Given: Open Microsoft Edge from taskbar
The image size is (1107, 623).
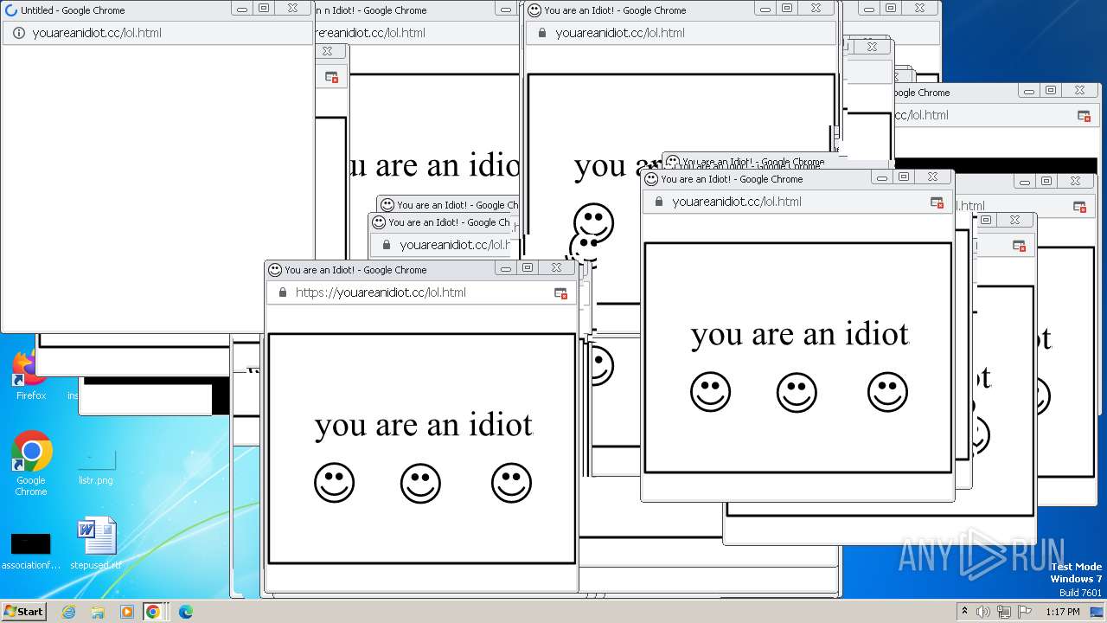Looking at the screenshot, I should [x=185, y=612].
